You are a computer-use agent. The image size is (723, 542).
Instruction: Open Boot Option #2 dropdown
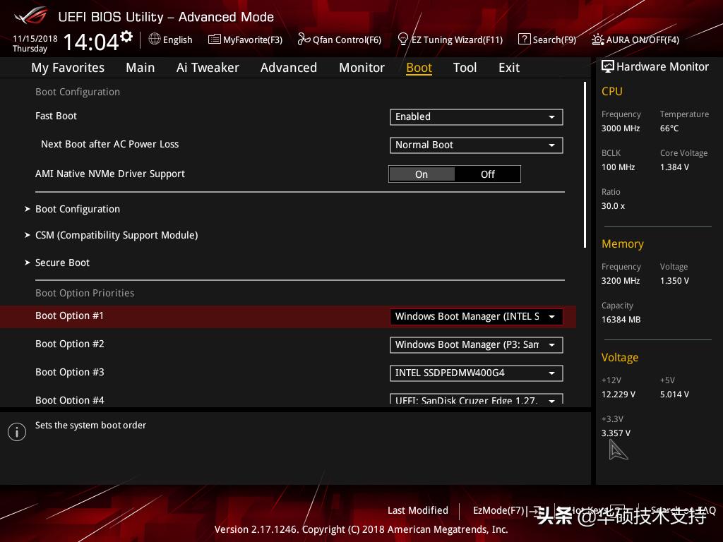pyautogui.click(x=477, y=344)
